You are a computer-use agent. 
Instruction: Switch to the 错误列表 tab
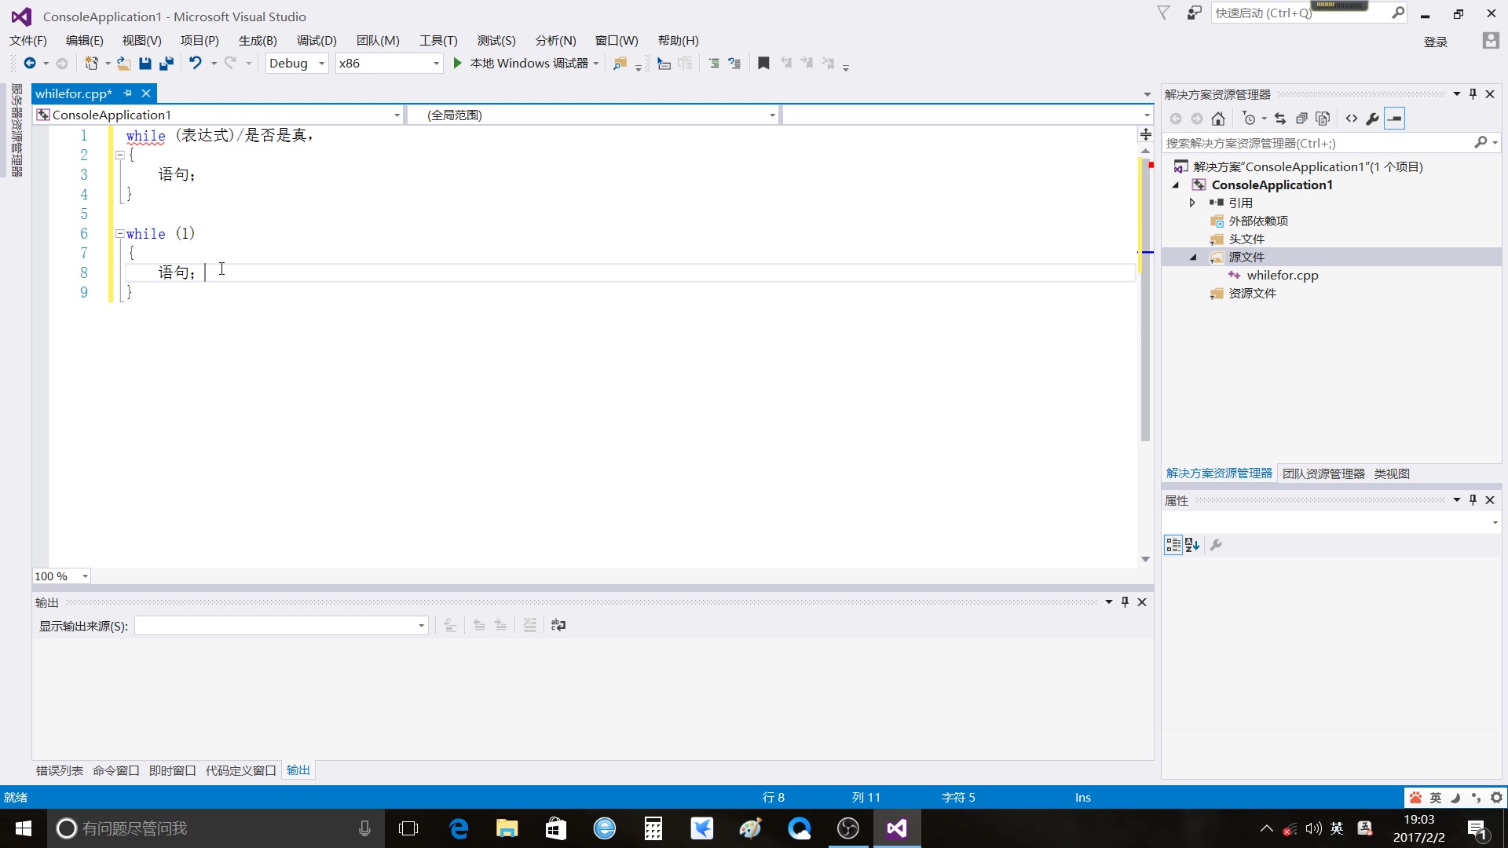pos(60,770)
